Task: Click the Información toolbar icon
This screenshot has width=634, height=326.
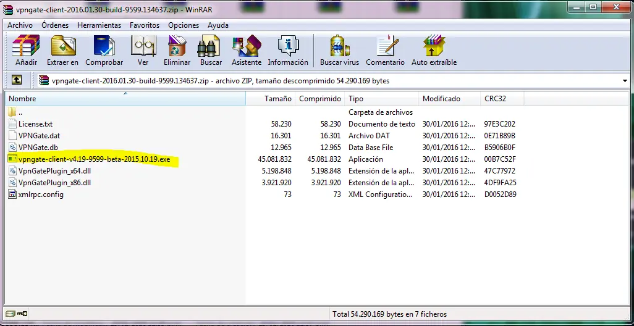Action: (x=289, y=46)
